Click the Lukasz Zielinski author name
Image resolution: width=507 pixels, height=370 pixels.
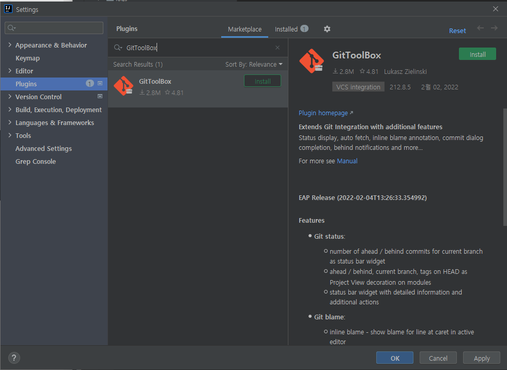pyautogui.click(x=405, y=71)
